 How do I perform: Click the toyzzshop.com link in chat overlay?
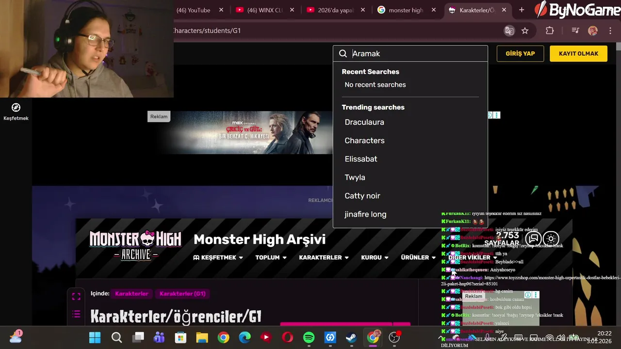(530, 281)
